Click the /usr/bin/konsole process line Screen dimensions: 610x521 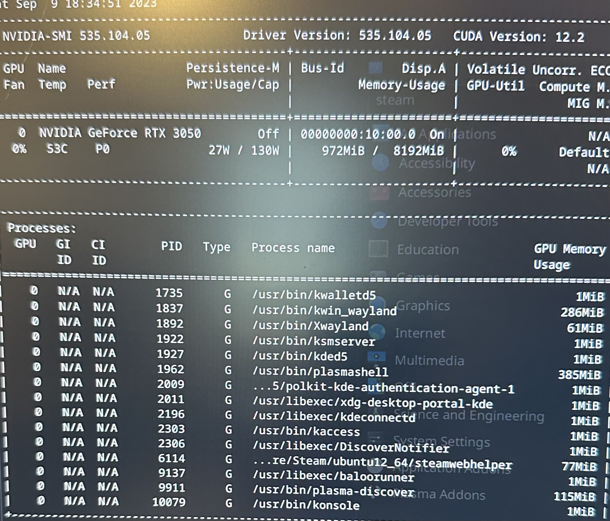pos(306,505)
